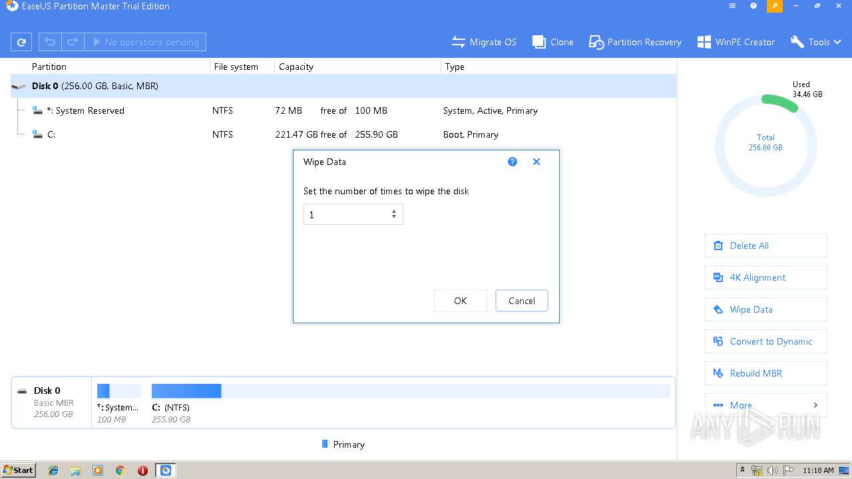Open the hamburger menu in title bar
The height and width of the screenshot is (479, 852).
pos(732,6)
